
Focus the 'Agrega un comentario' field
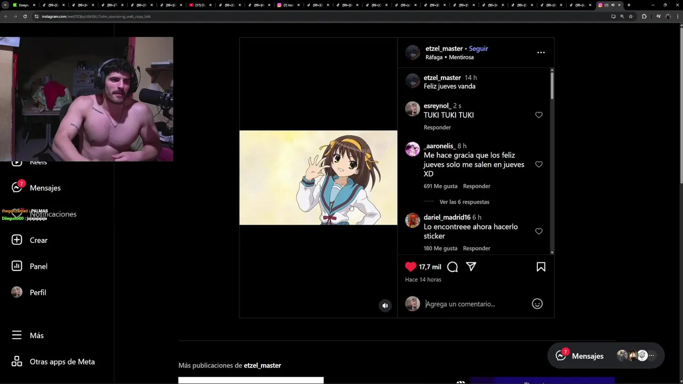475,304
